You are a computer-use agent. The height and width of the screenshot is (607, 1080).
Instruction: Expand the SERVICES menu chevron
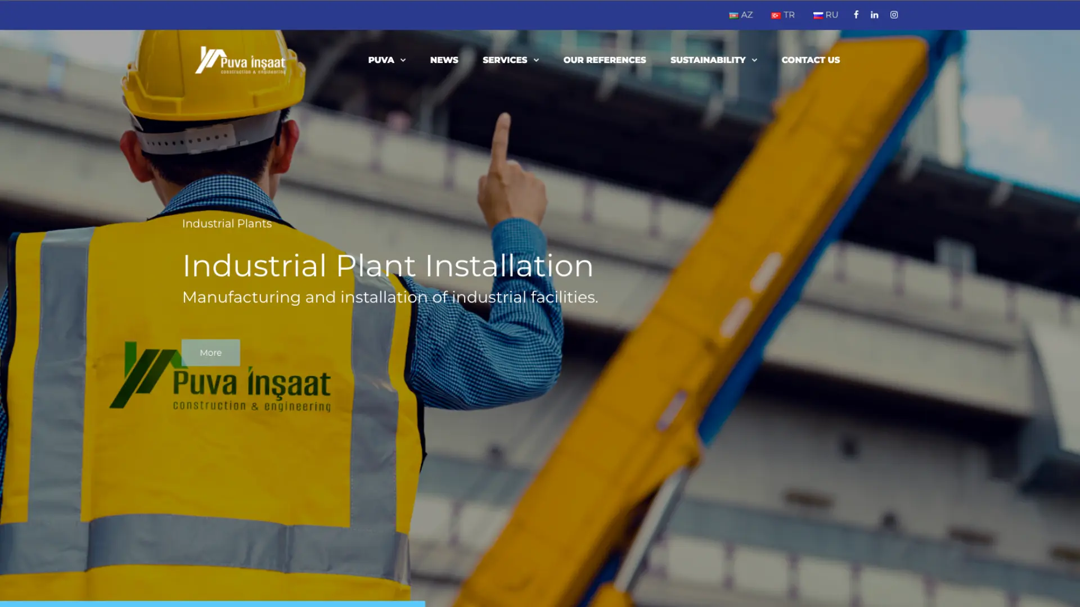pyautogui.click(x=536, y=60)
